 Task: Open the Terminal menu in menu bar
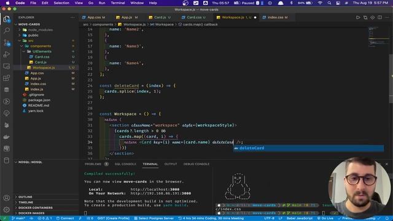[x=118, y=3]
